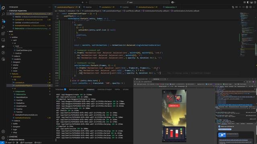Click Launchpad item in status bar
The width and height of the screenshot is (257, 144).
click(27, 142)
